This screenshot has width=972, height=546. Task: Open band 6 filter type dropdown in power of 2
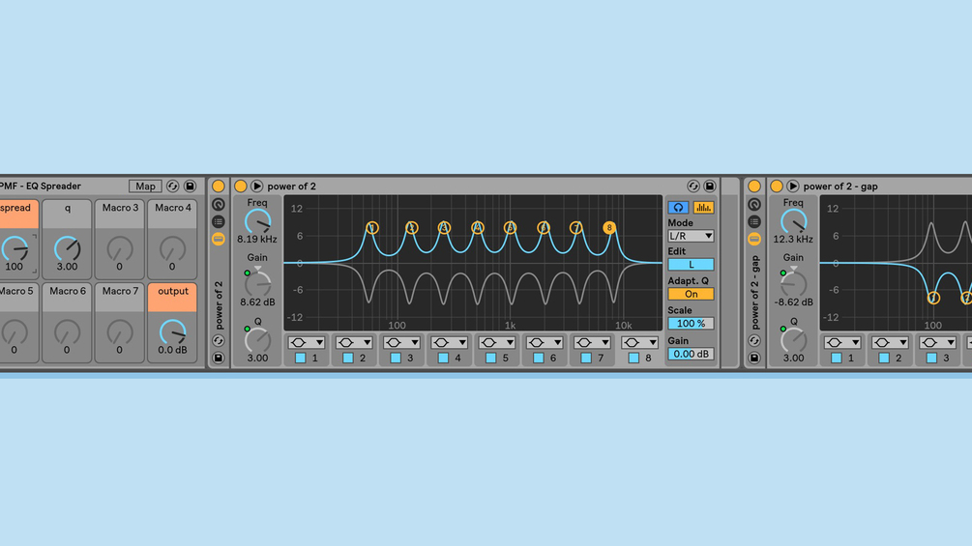(x=545, y=342)
